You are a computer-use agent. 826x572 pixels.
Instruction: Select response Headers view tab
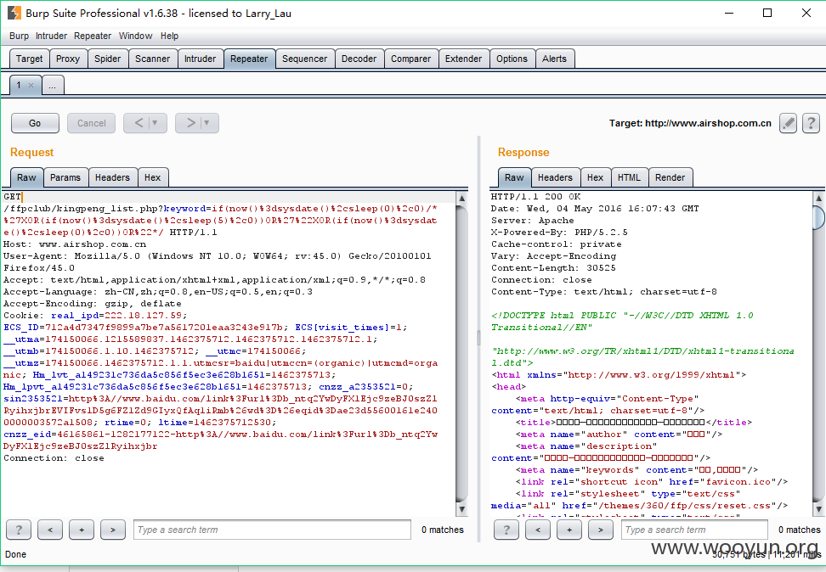[x=555, y=177]
